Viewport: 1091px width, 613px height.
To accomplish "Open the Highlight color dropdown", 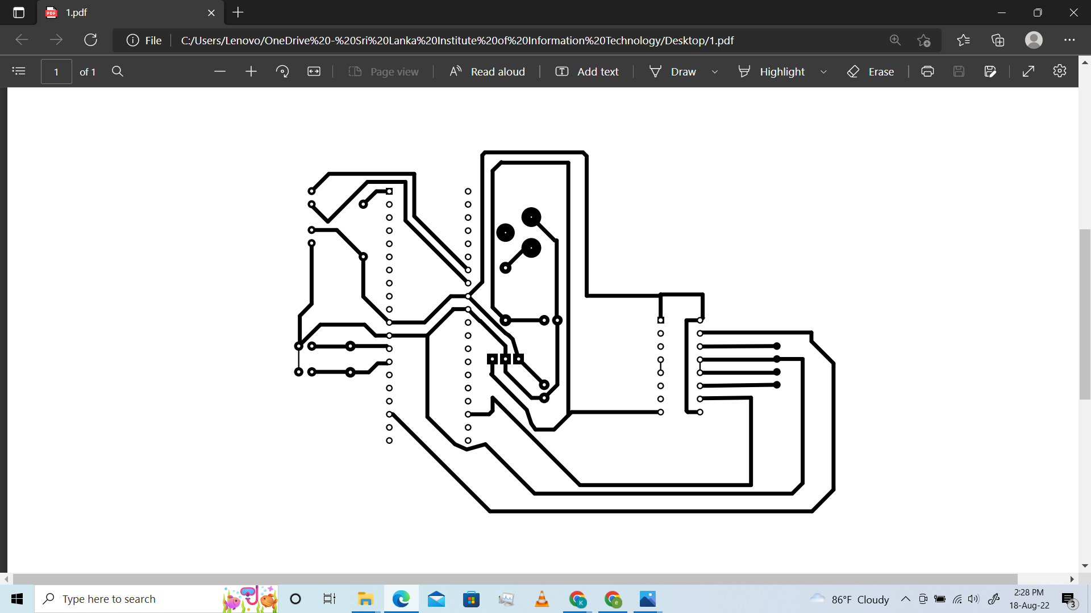I will 824,72.
